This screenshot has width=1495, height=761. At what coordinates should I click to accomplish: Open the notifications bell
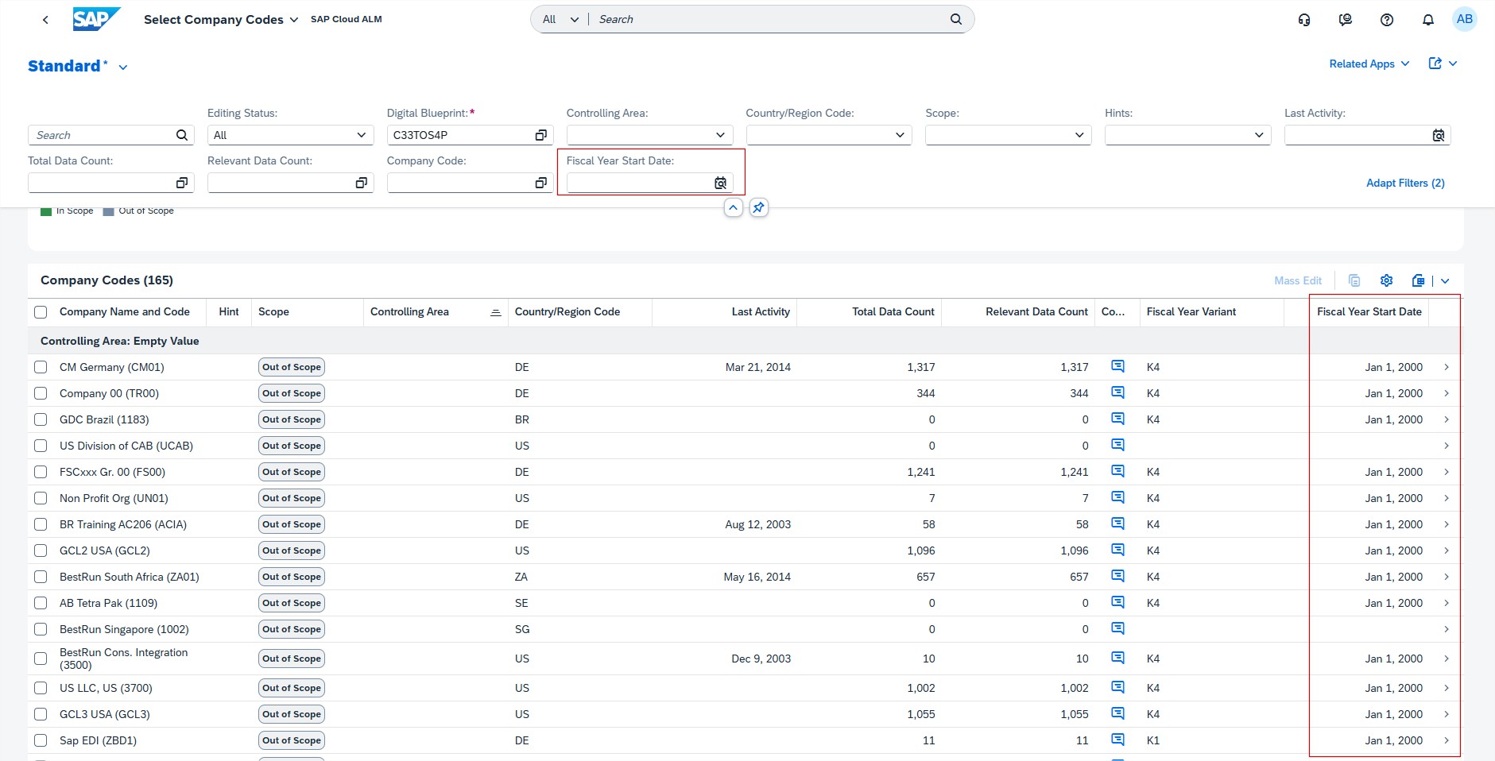(x=1427, y=20)
